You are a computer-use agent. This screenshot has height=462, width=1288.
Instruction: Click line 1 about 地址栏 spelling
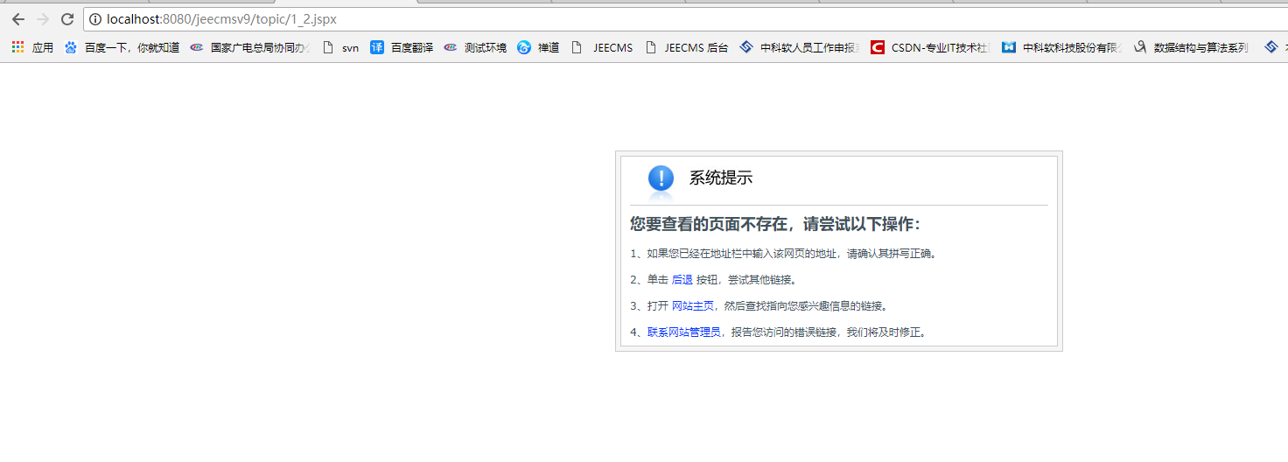click(785, 254)
